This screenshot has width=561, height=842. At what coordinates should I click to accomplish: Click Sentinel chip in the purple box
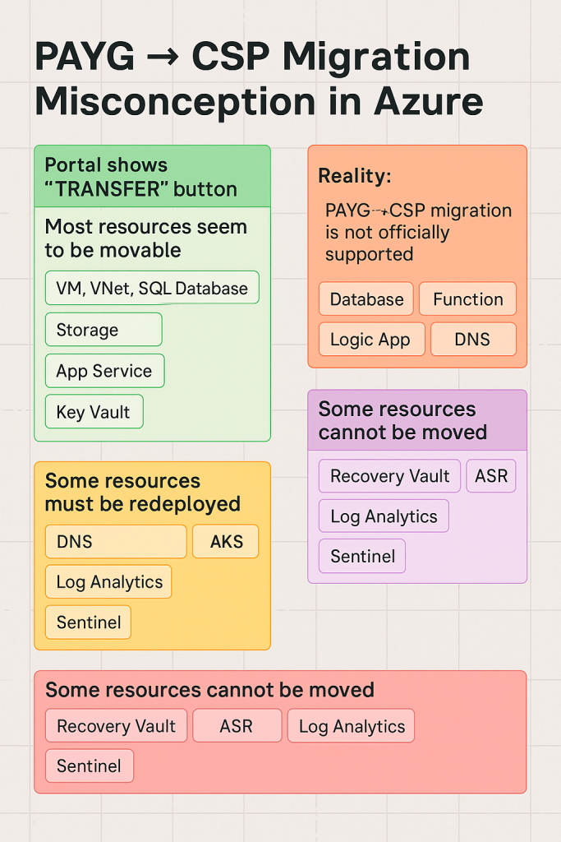(x=362, y=556)
